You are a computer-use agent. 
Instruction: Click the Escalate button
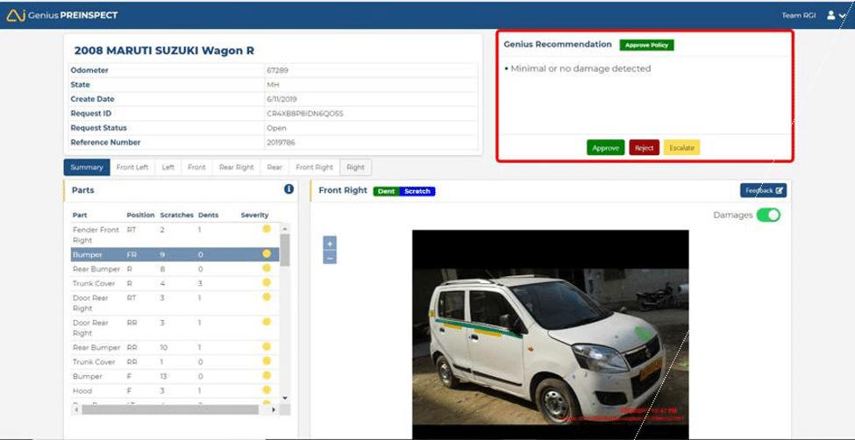click(681, 148)
